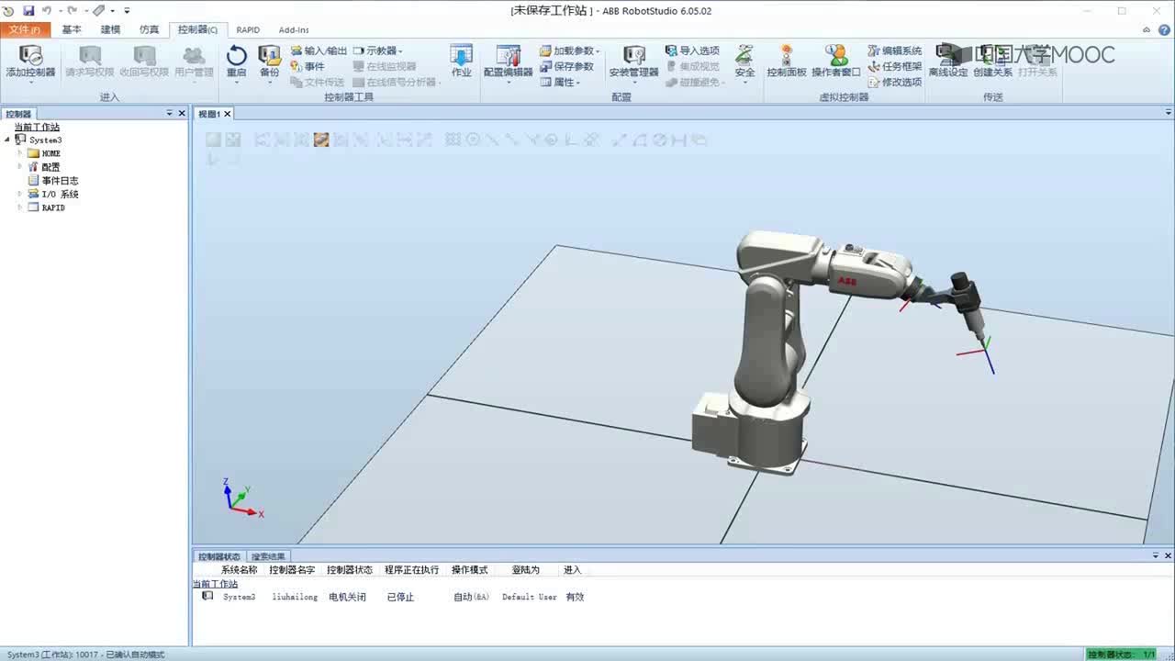This screenshot has width=1175, height=661.
Task: Click the 电机关闭 status cell
Action: pos(347,597)
